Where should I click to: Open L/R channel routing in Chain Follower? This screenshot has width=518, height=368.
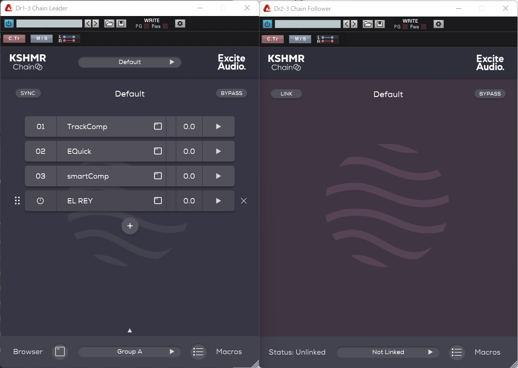pos(327,39)
